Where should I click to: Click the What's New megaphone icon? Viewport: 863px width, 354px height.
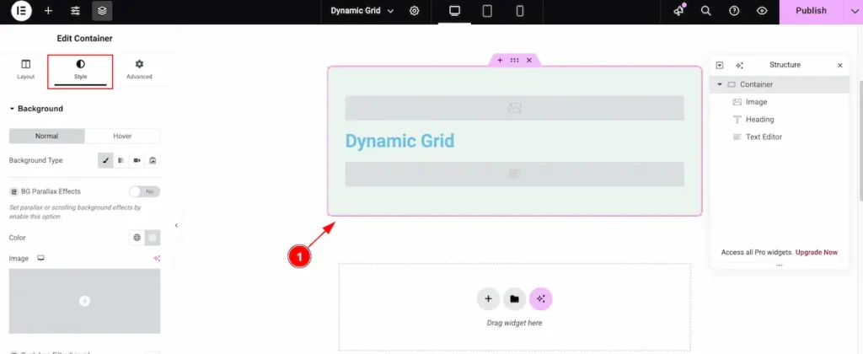coord(679,11)
